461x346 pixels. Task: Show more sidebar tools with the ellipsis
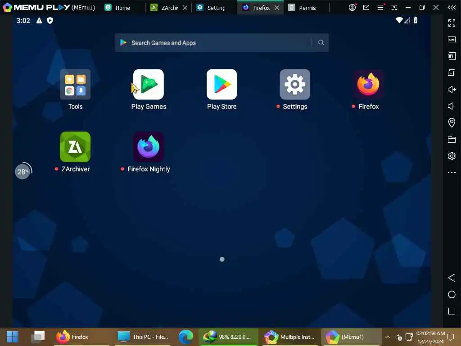(x=452, y=173)
